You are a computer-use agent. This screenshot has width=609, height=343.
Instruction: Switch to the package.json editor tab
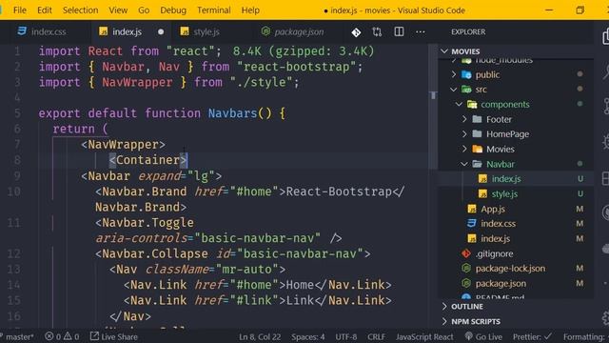[x=298, y=31]
